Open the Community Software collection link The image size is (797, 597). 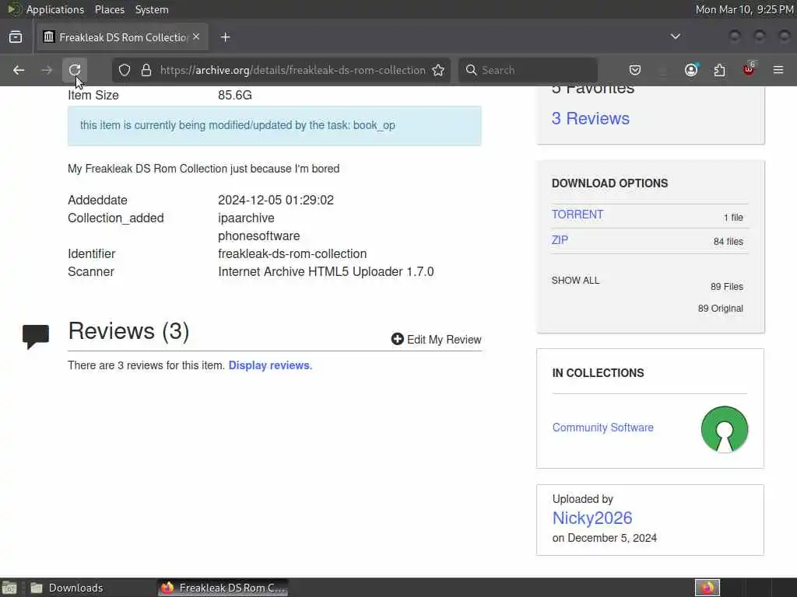pyautogui.click(x=603, y=428)
